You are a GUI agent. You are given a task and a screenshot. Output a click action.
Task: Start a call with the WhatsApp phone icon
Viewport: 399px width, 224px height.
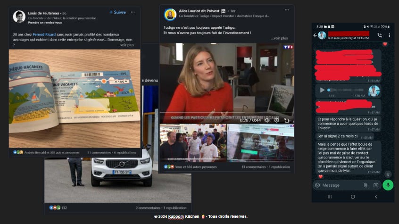pos(380,35)
